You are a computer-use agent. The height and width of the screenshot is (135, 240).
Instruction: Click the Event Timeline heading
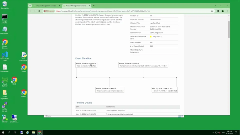pos(83,58)
